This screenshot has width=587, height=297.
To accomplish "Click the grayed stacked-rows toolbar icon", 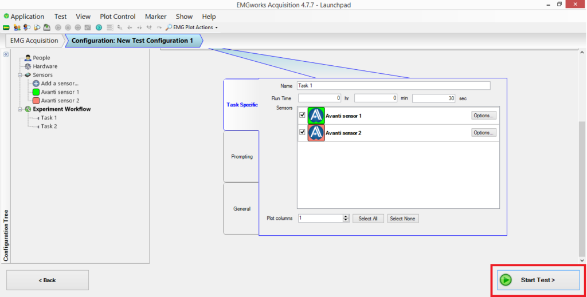I will pyautogui.click(x=109, y=27).
